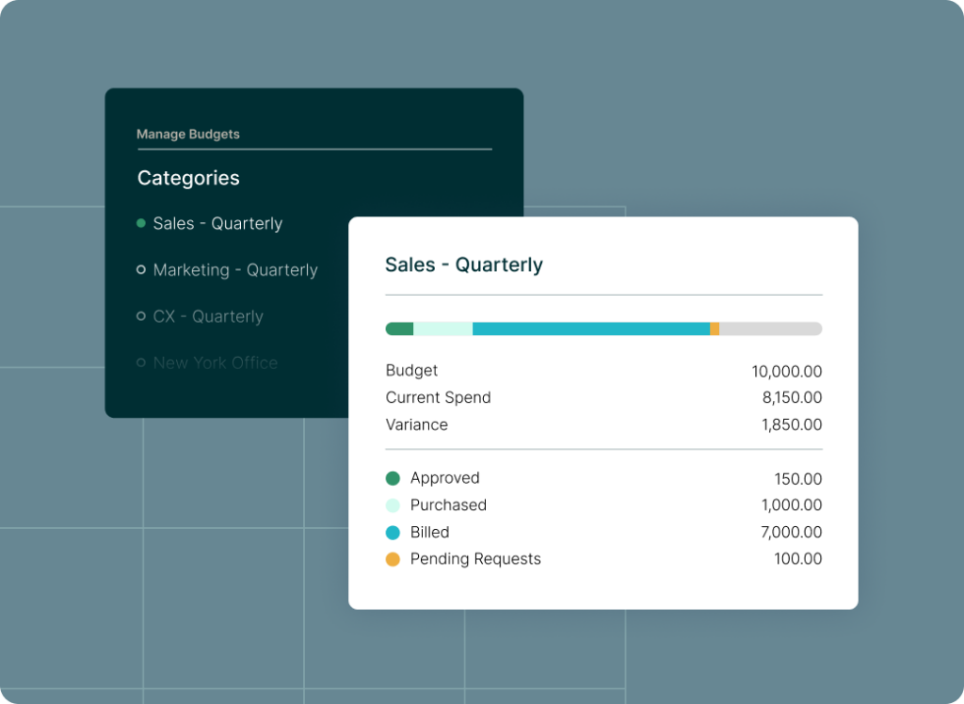Click the hollow circle beside New York Office
The image size is (964, 704).
tap(139, 362)
